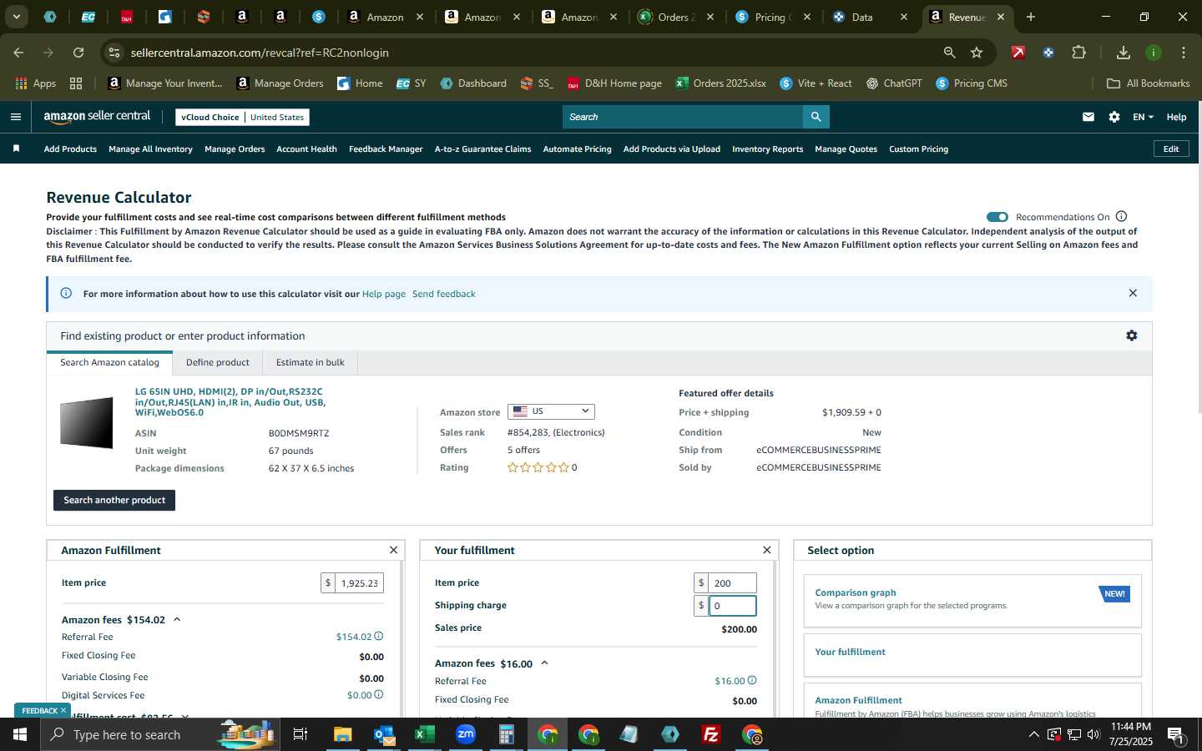Open the D&H Home page bookmark

pos(614,83)
